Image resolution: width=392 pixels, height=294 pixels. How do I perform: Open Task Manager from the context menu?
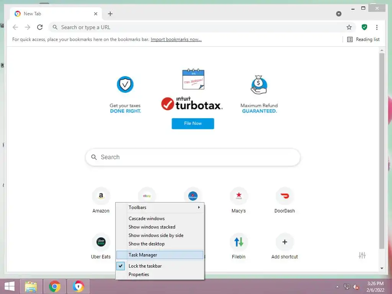pos(160,255)
